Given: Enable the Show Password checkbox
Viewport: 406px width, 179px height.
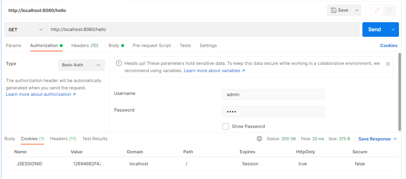Looking at the screenshot, I should click(x=226, y=126).
